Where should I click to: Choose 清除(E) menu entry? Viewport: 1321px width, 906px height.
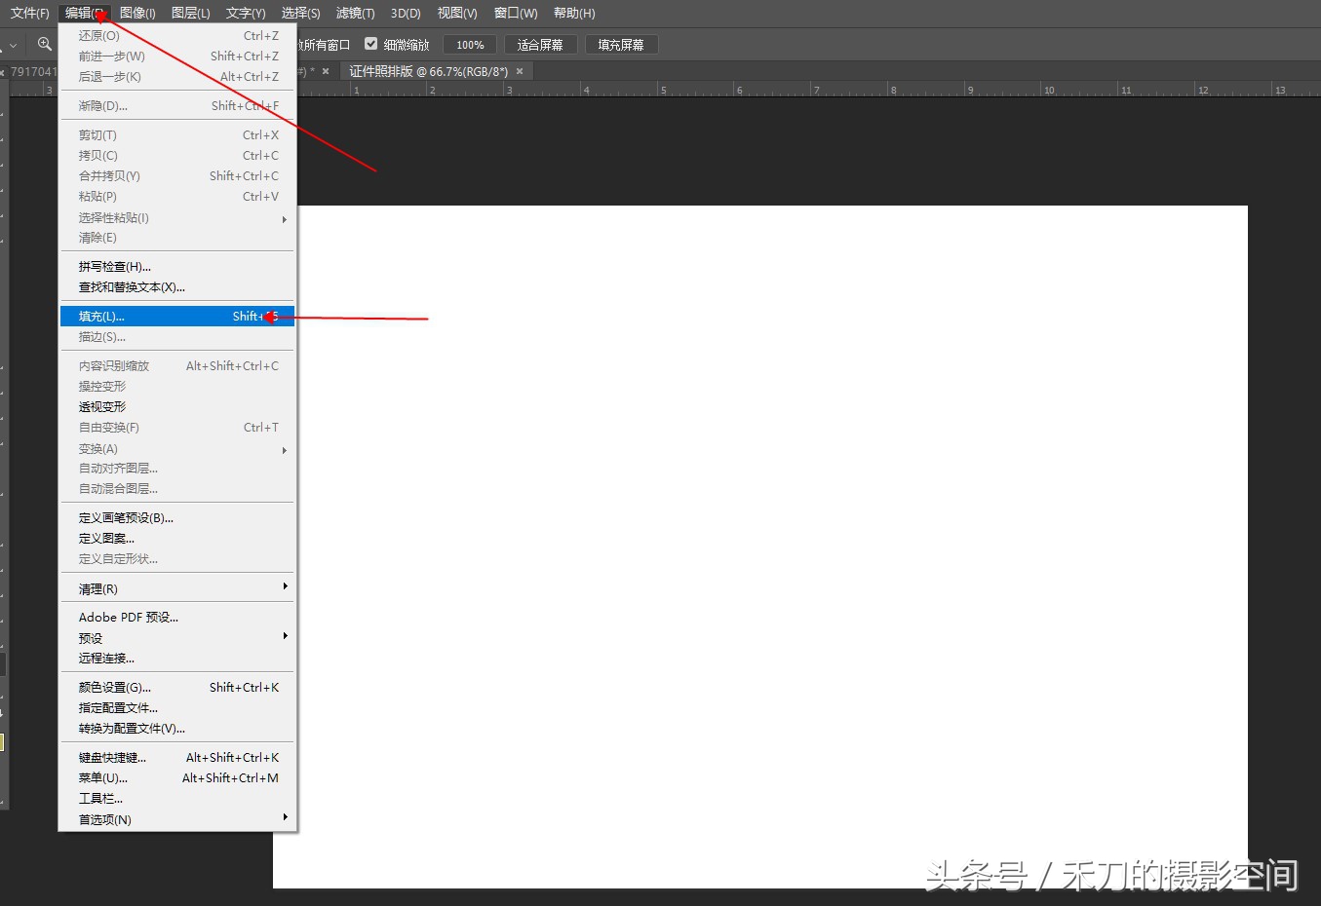coord(177,238)
